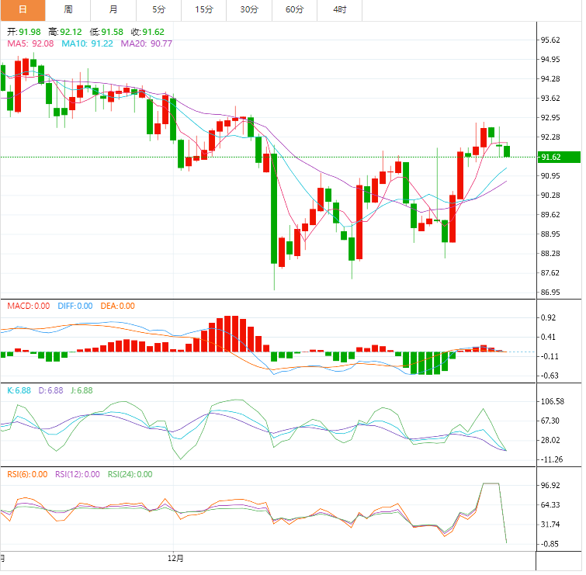Open the 4时 timeframe tab
The width and height of the screenshot is (586, 575).
click(340, 10)
